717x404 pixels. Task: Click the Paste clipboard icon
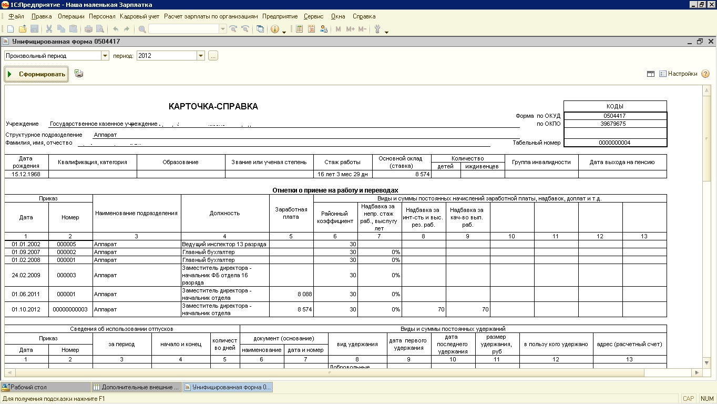(x=74, y=29)
